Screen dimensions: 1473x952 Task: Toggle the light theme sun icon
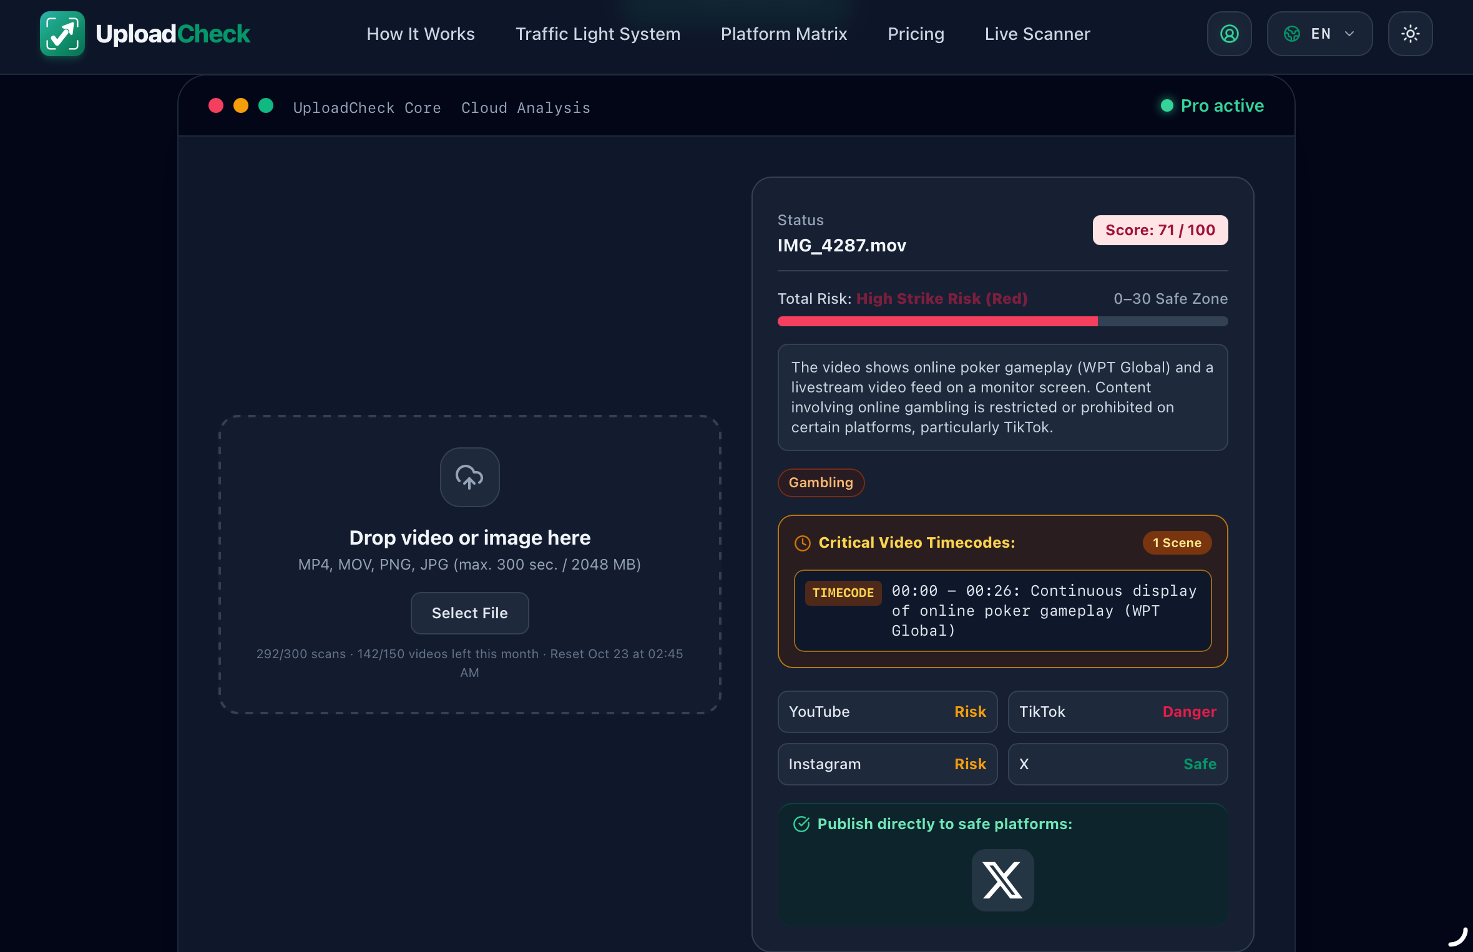[1410, 34]
